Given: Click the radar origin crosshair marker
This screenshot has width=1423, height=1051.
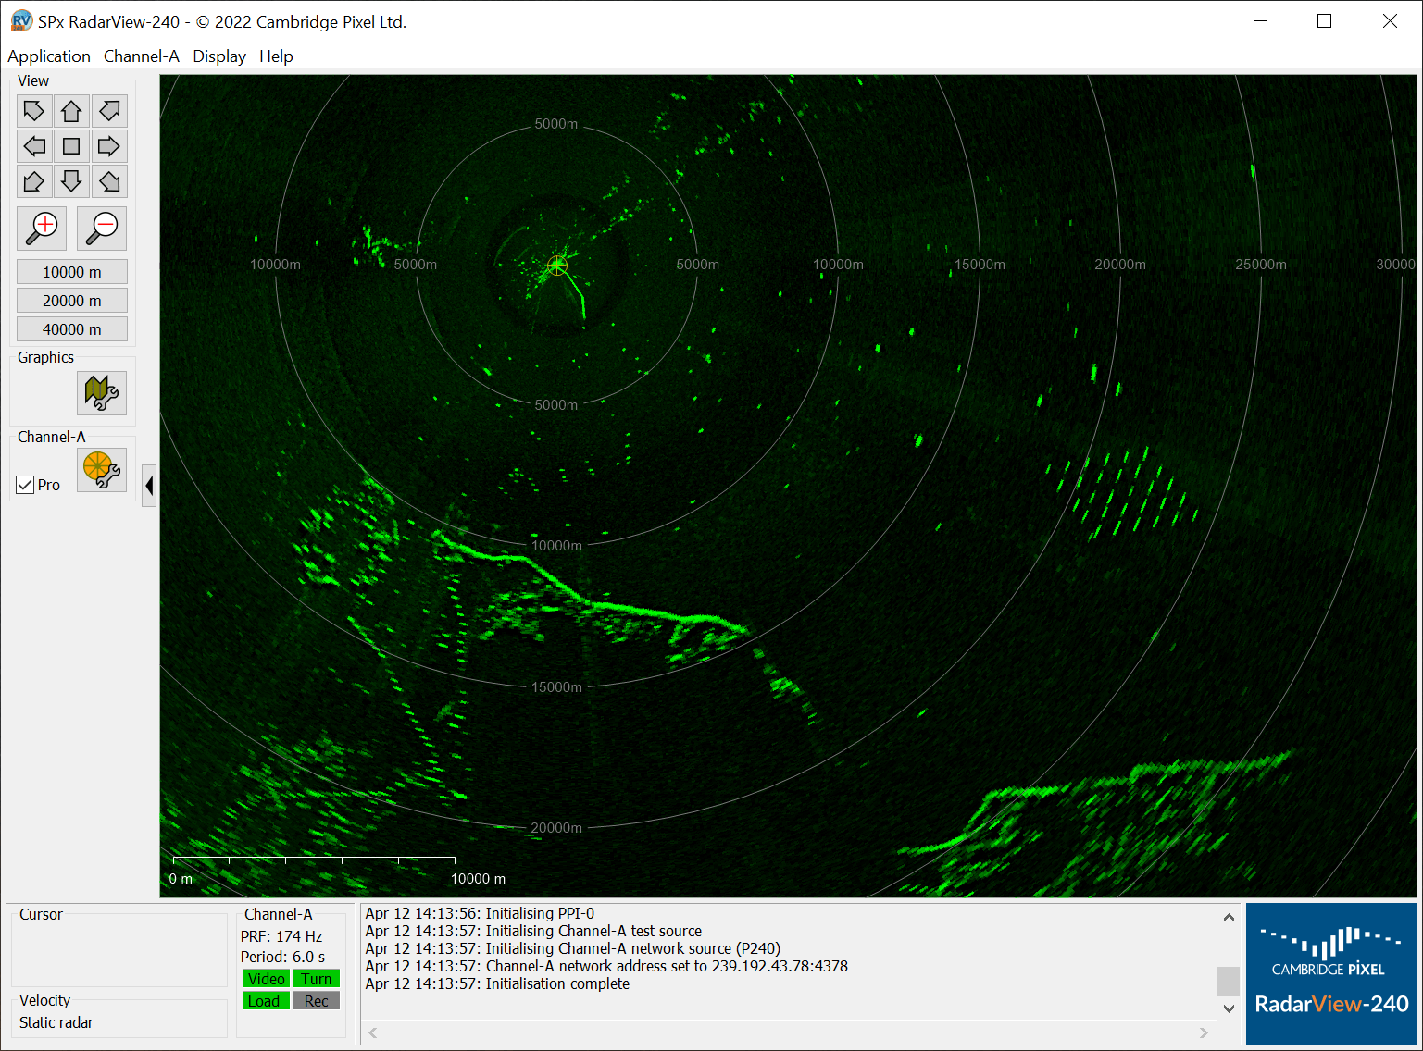Looking at the screenshot, I should (557, 266).
